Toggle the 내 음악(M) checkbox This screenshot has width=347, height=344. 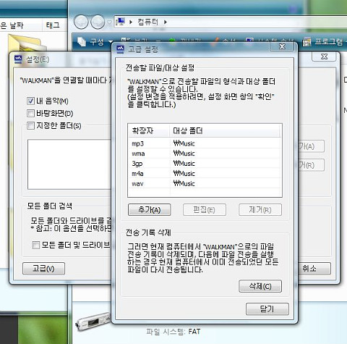pyautogui.click(x=30, y=101)
